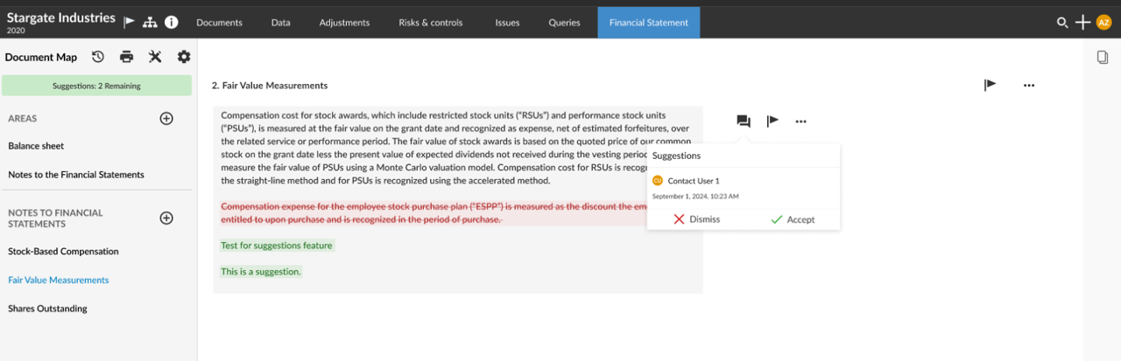Dismiss the suggestion
This screenshot has width=1121, height=361.
tap(696, 219)
